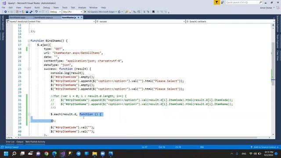
Task: Collapse the function BindItems code block
Action: (29, 41)
